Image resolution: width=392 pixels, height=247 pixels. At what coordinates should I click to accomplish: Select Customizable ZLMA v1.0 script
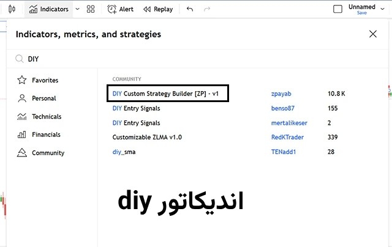[147, 138]
